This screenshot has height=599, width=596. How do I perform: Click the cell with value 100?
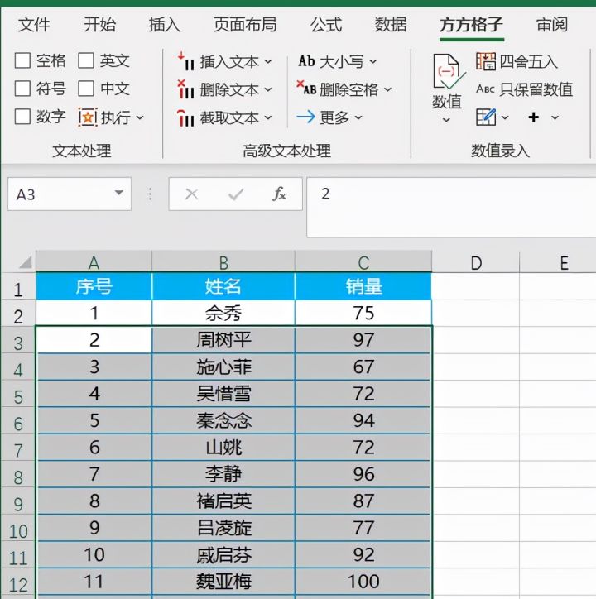pos(363,582)
